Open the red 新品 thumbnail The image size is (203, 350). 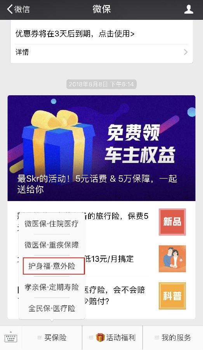pyautogui.click(x=172, y=222)
